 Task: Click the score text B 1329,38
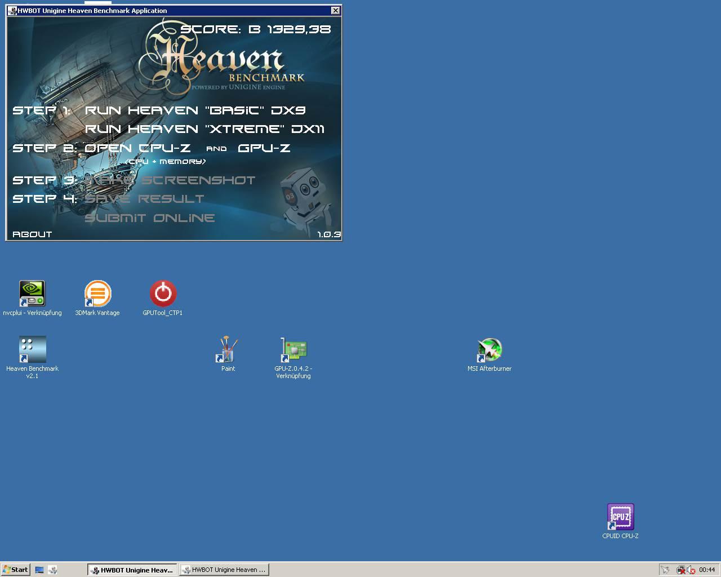(x=290, y=29)
